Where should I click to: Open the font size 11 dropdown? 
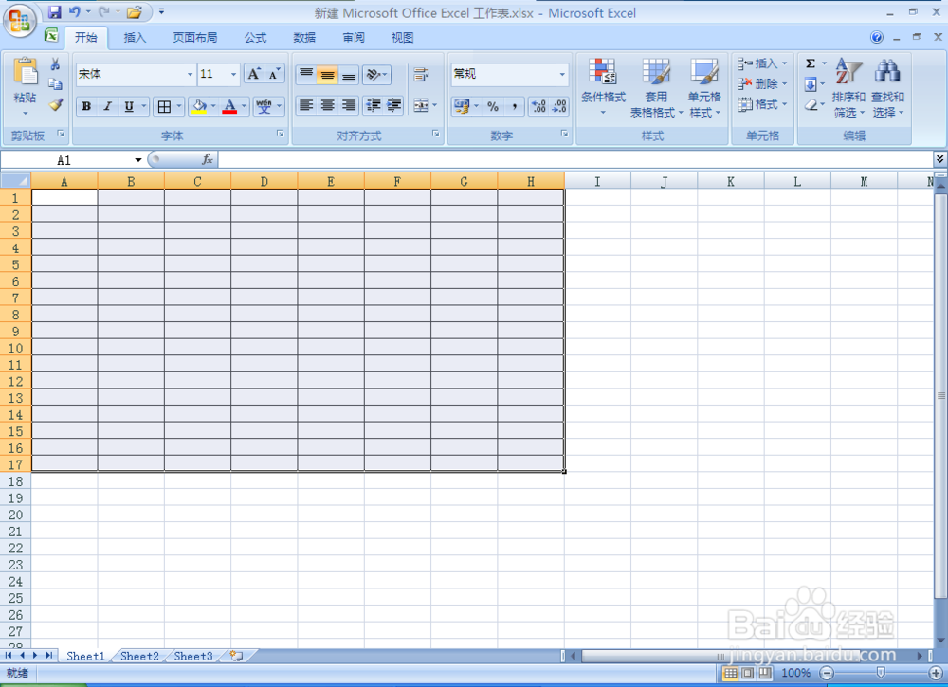[x=233, y=74]
